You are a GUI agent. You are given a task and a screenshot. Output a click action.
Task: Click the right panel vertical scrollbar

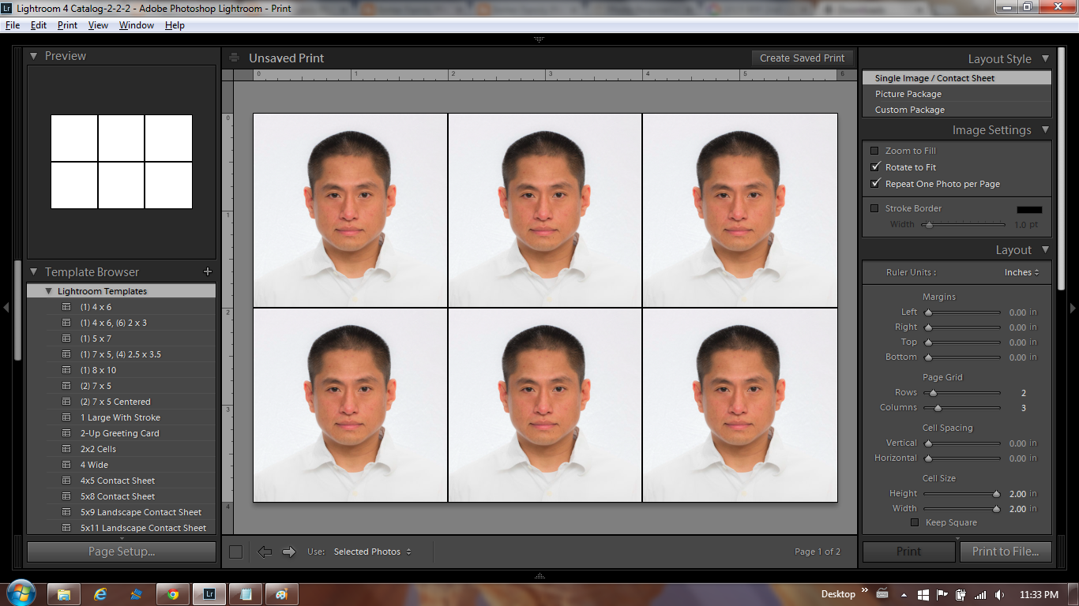(x=1062, y=170)
